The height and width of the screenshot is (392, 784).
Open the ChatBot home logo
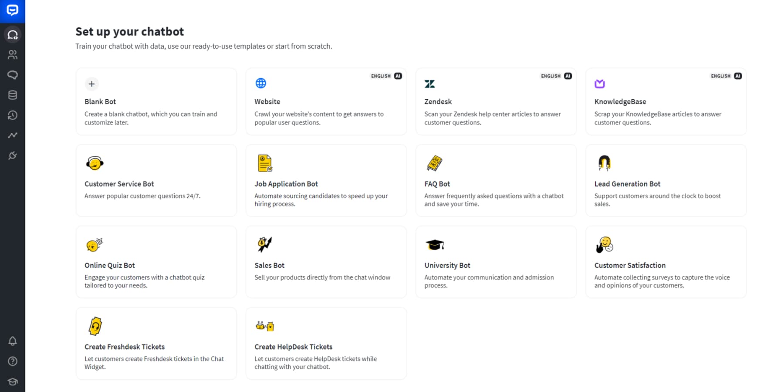click(x=12, y=10)
